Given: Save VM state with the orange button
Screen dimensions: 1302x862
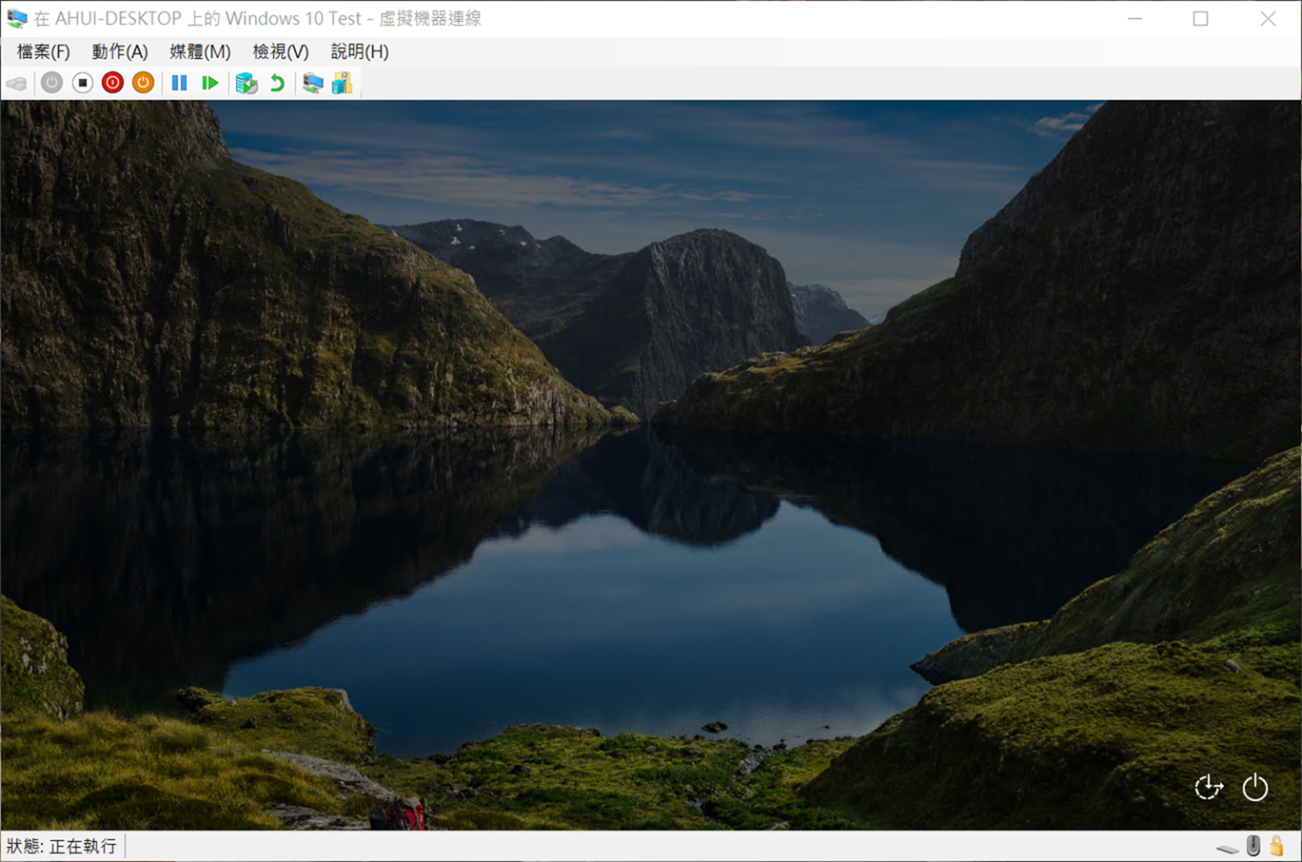Looking at the screenshot, I should coord(143,83).
